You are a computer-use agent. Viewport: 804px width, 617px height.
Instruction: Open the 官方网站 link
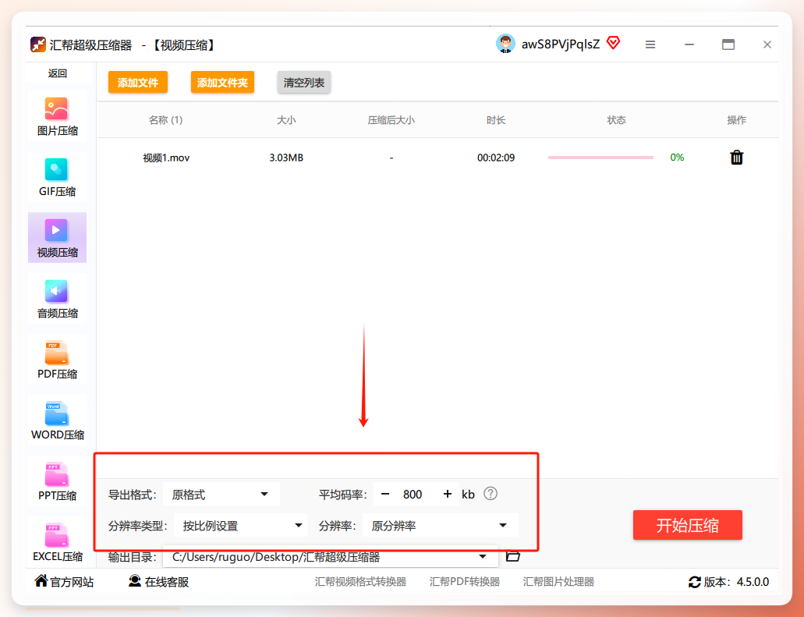(64, 582)
